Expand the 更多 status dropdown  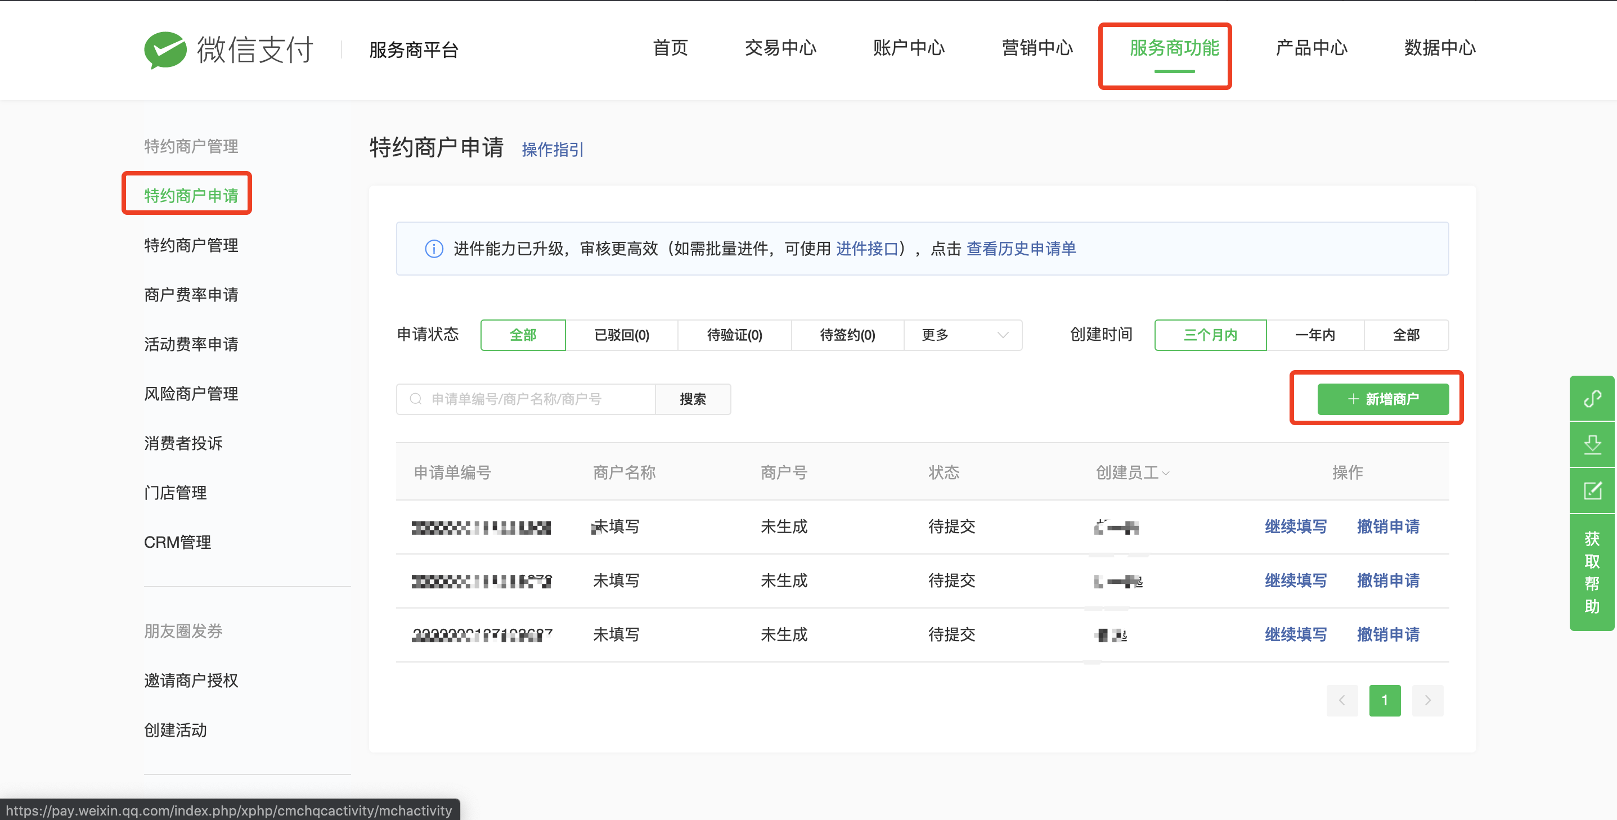tap(963, 335)
